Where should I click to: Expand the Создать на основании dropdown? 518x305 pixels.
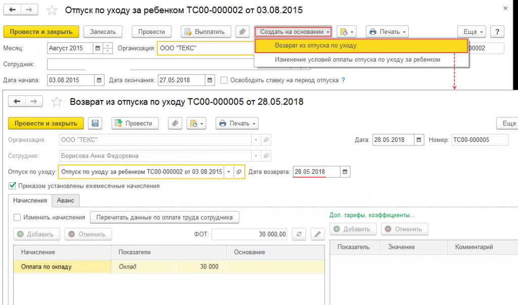point(293,32)
